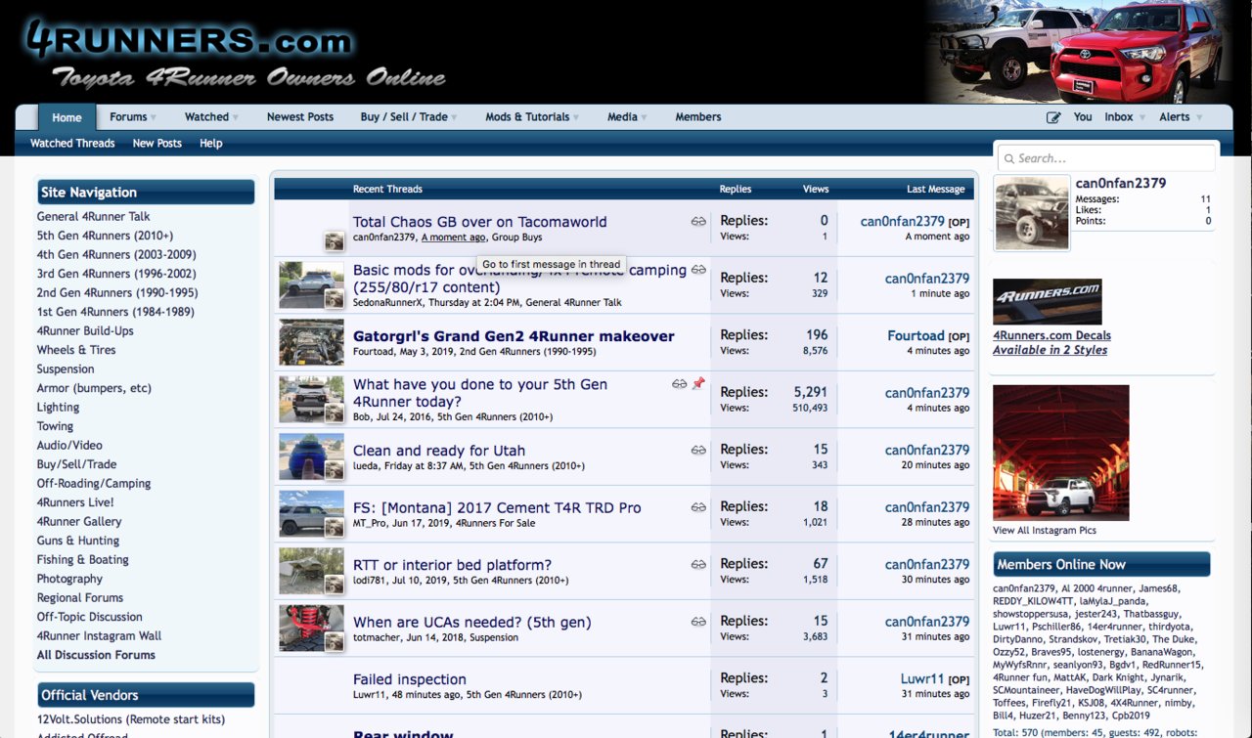Open the Failed inspection thread
This screenshot has height=738, width=1252.
pyautogui.click(x=410, y=679)
